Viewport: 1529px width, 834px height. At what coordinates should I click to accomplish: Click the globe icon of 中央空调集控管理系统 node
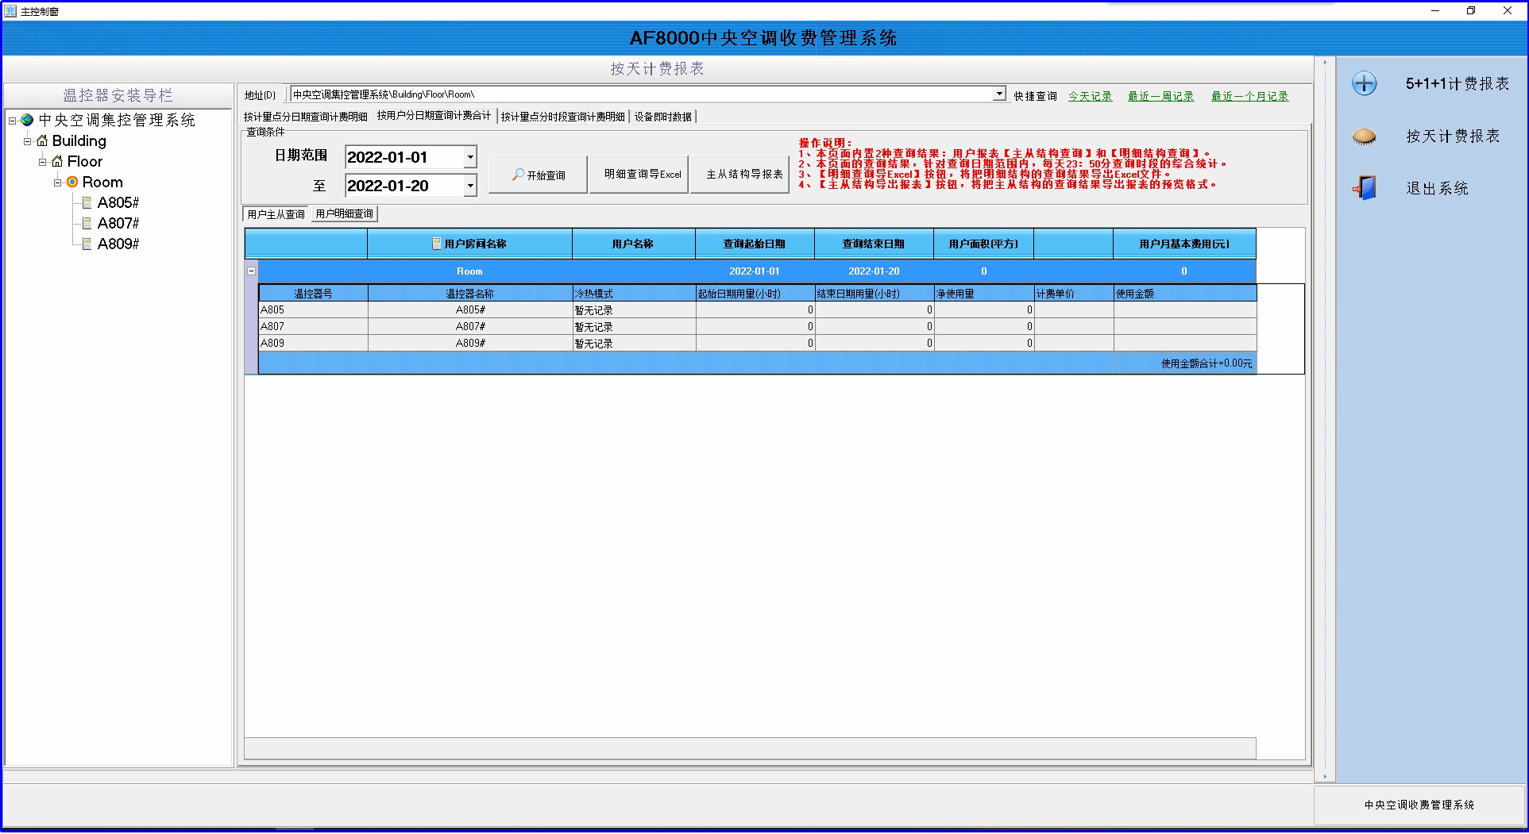(28, 120)
